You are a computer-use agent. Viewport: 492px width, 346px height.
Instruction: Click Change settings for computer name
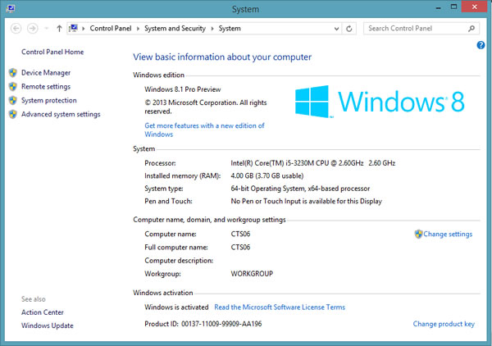pyautogui.click(x=448, y=234)
